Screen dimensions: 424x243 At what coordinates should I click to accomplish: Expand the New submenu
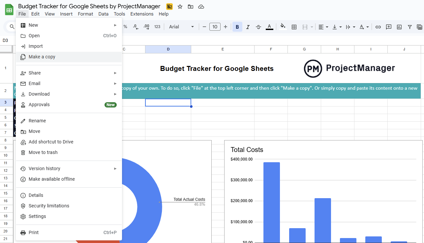tap(69, 25)
